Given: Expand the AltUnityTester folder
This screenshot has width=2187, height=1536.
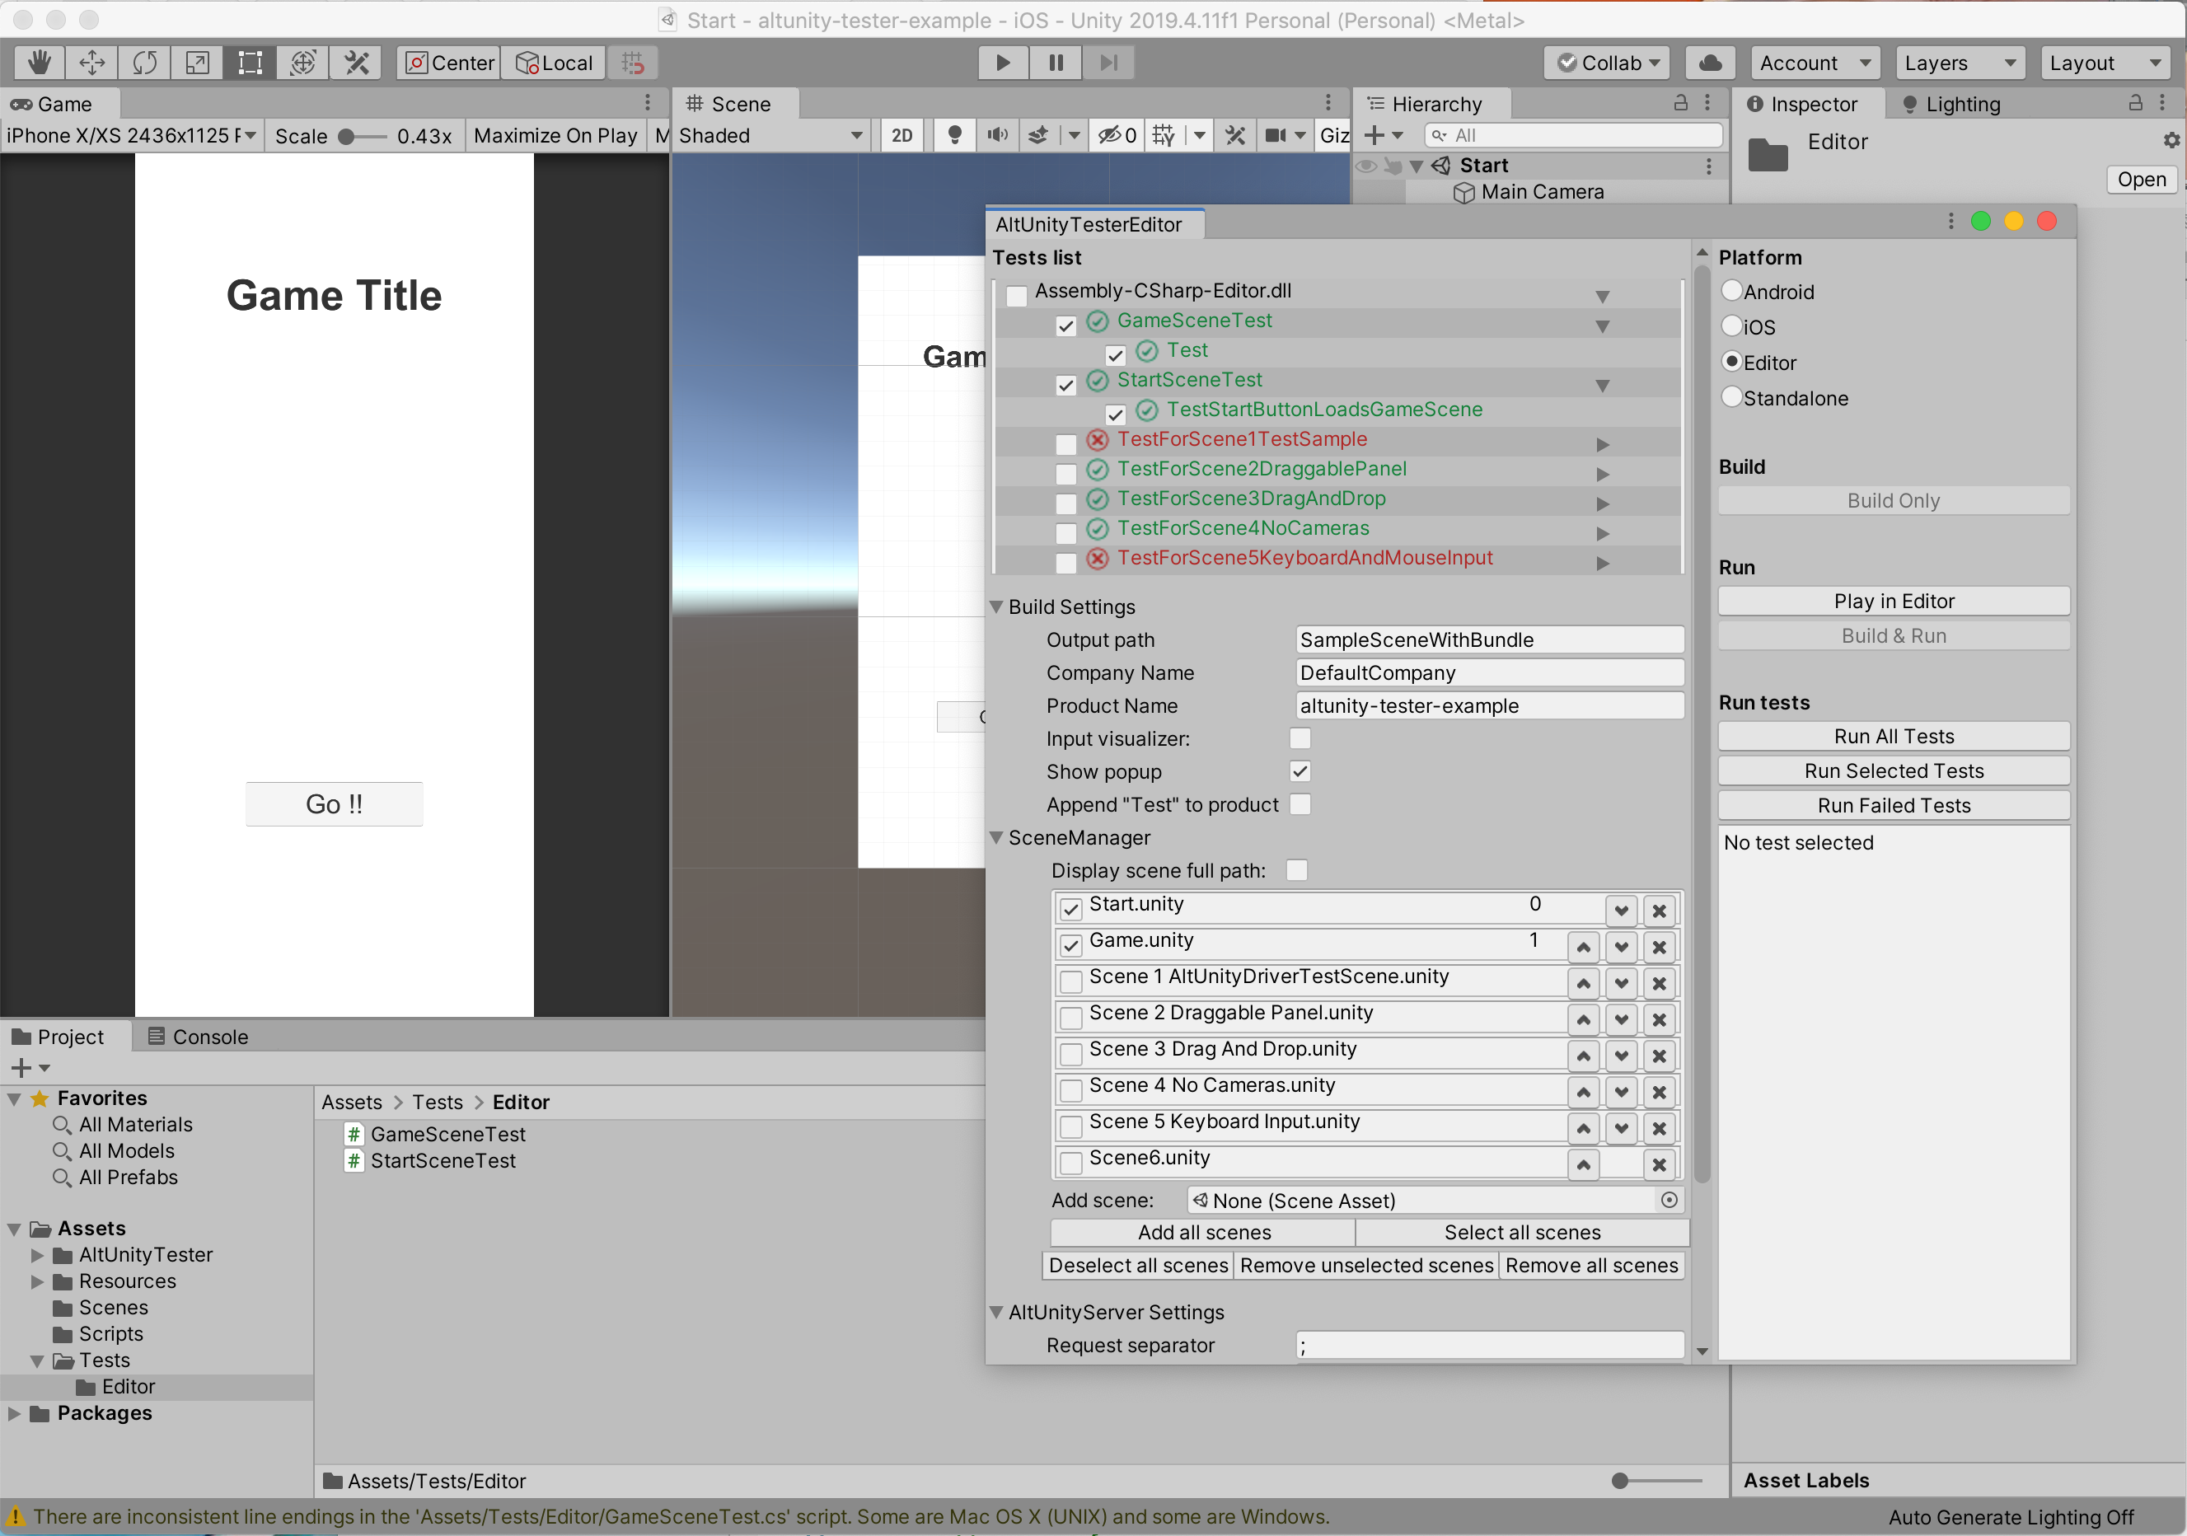Looking at the screenshot, I should coord(38,1255).
